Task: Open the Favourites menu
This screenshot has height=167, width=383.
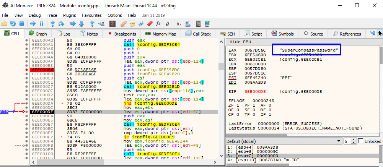Action: click(x=92, y=15)
